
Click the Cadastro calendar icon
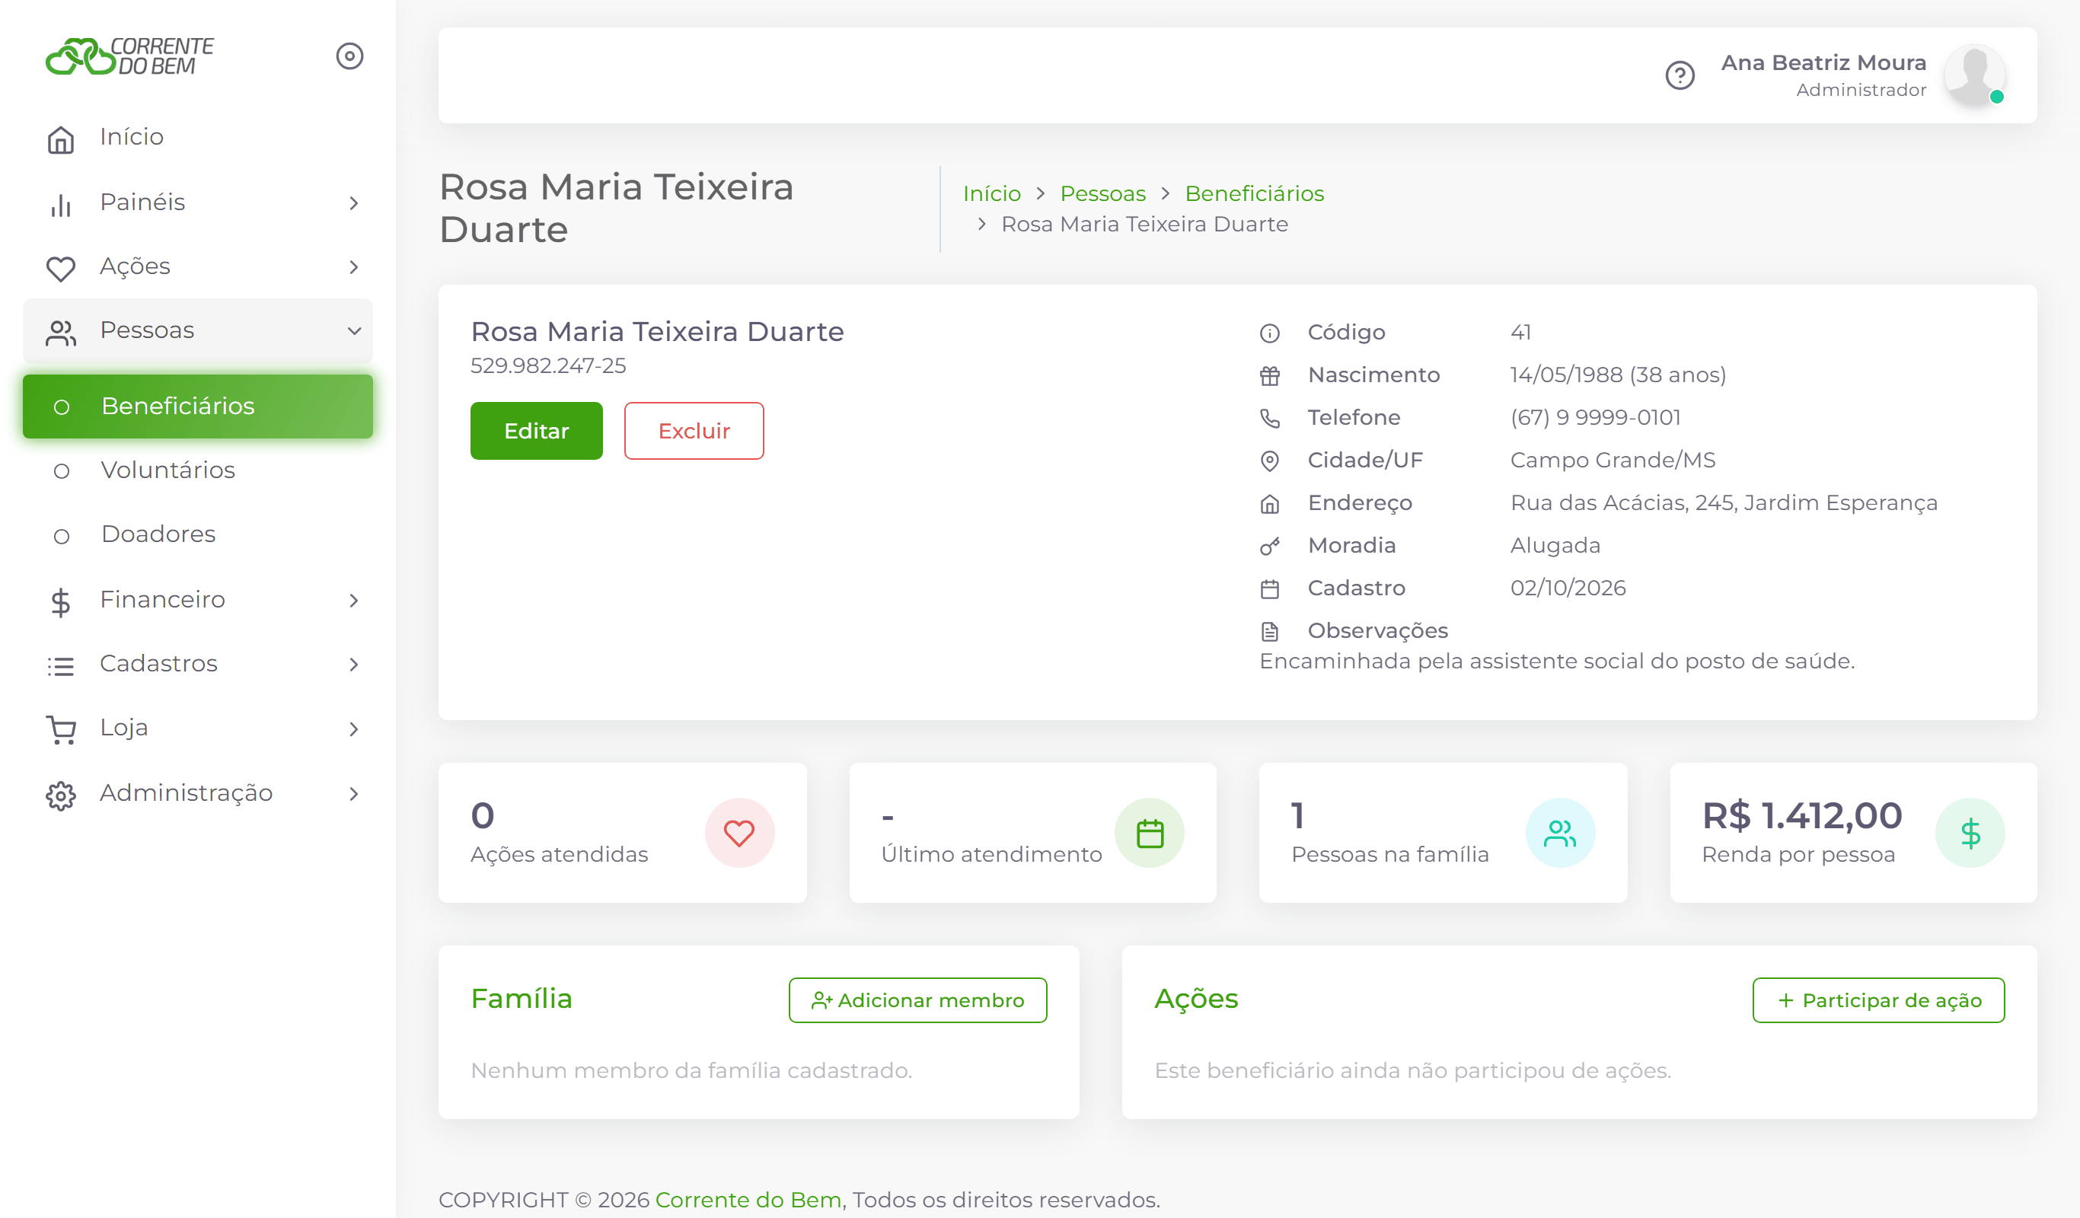coord(1269,589)
